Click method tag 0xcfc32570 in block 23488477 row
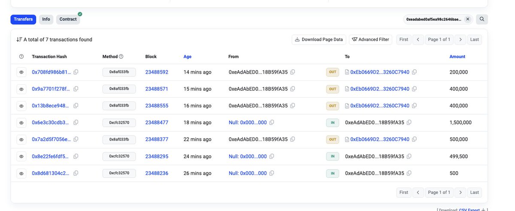 tap(119, 123)
